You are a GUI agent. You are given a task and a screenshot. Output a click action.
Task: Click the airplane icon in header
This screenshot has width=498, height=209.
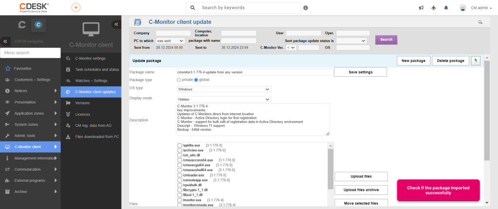(434, 8)
